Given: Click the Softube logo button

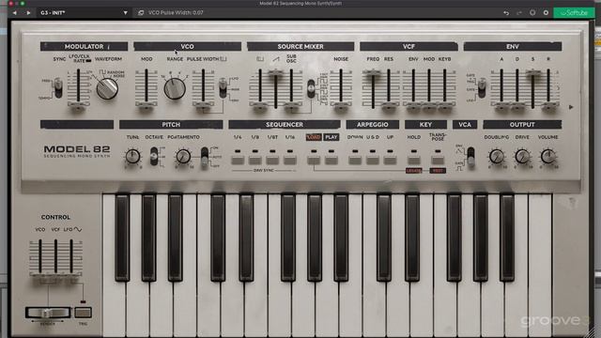Looking at the screenshot, I should (x=574, y=12).
